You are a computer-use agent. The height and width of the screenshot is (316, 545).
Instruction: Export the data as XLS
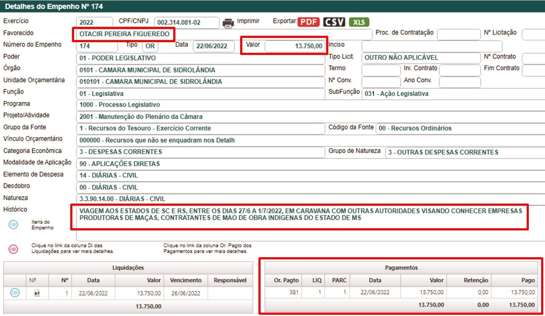click(x=359, y=22)
